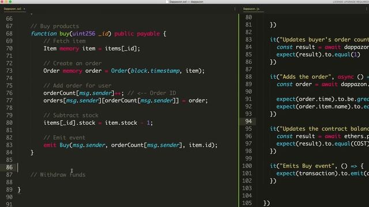Click 'const order = await dappazon' line

pos(322,85)
